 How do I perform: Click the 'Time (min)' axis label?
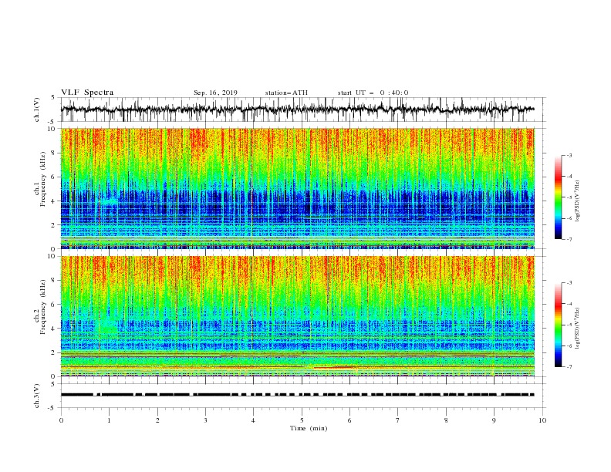pos(309,428)
